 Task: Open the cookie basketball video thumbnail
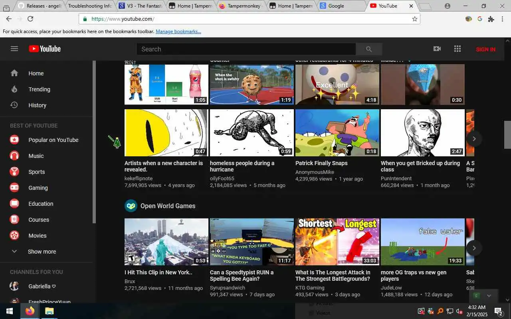pos(252,84)
